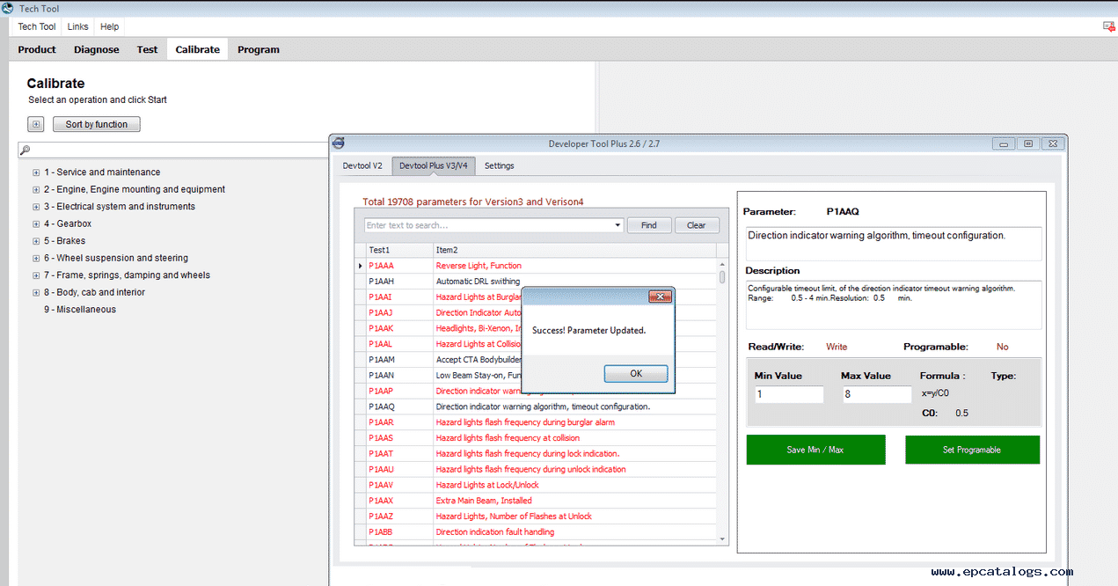Click the Tech Tool application logo icon
This screenshot has height=586, width=1118.
[x=7, y=8]
